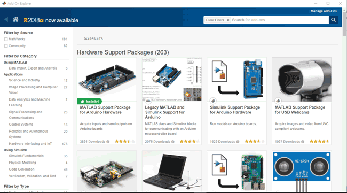Screen dimensions: 347x193
Task: Filter by Science and Industry
Action: pos(25,80)
